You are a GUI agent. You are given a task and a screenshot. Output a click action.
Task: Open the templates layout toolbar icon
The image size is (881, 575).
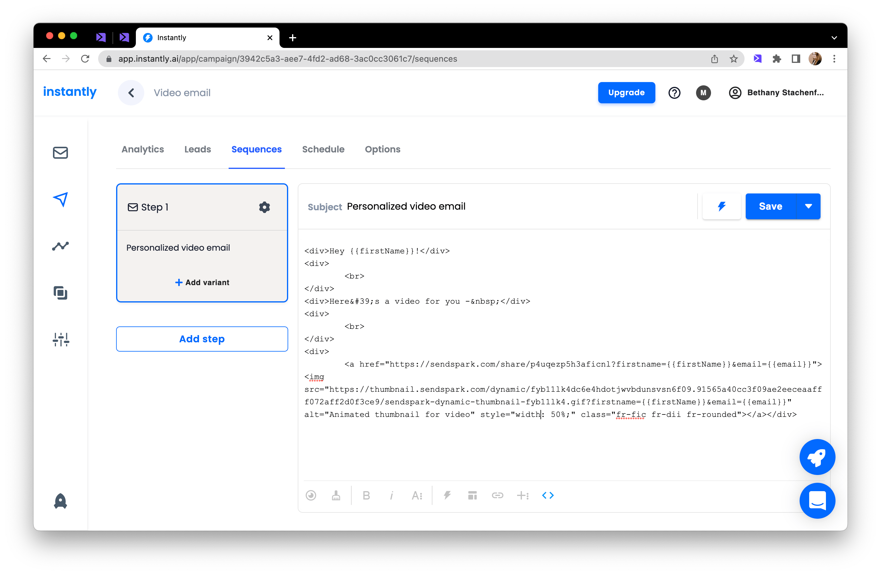(x=472, y=495)
